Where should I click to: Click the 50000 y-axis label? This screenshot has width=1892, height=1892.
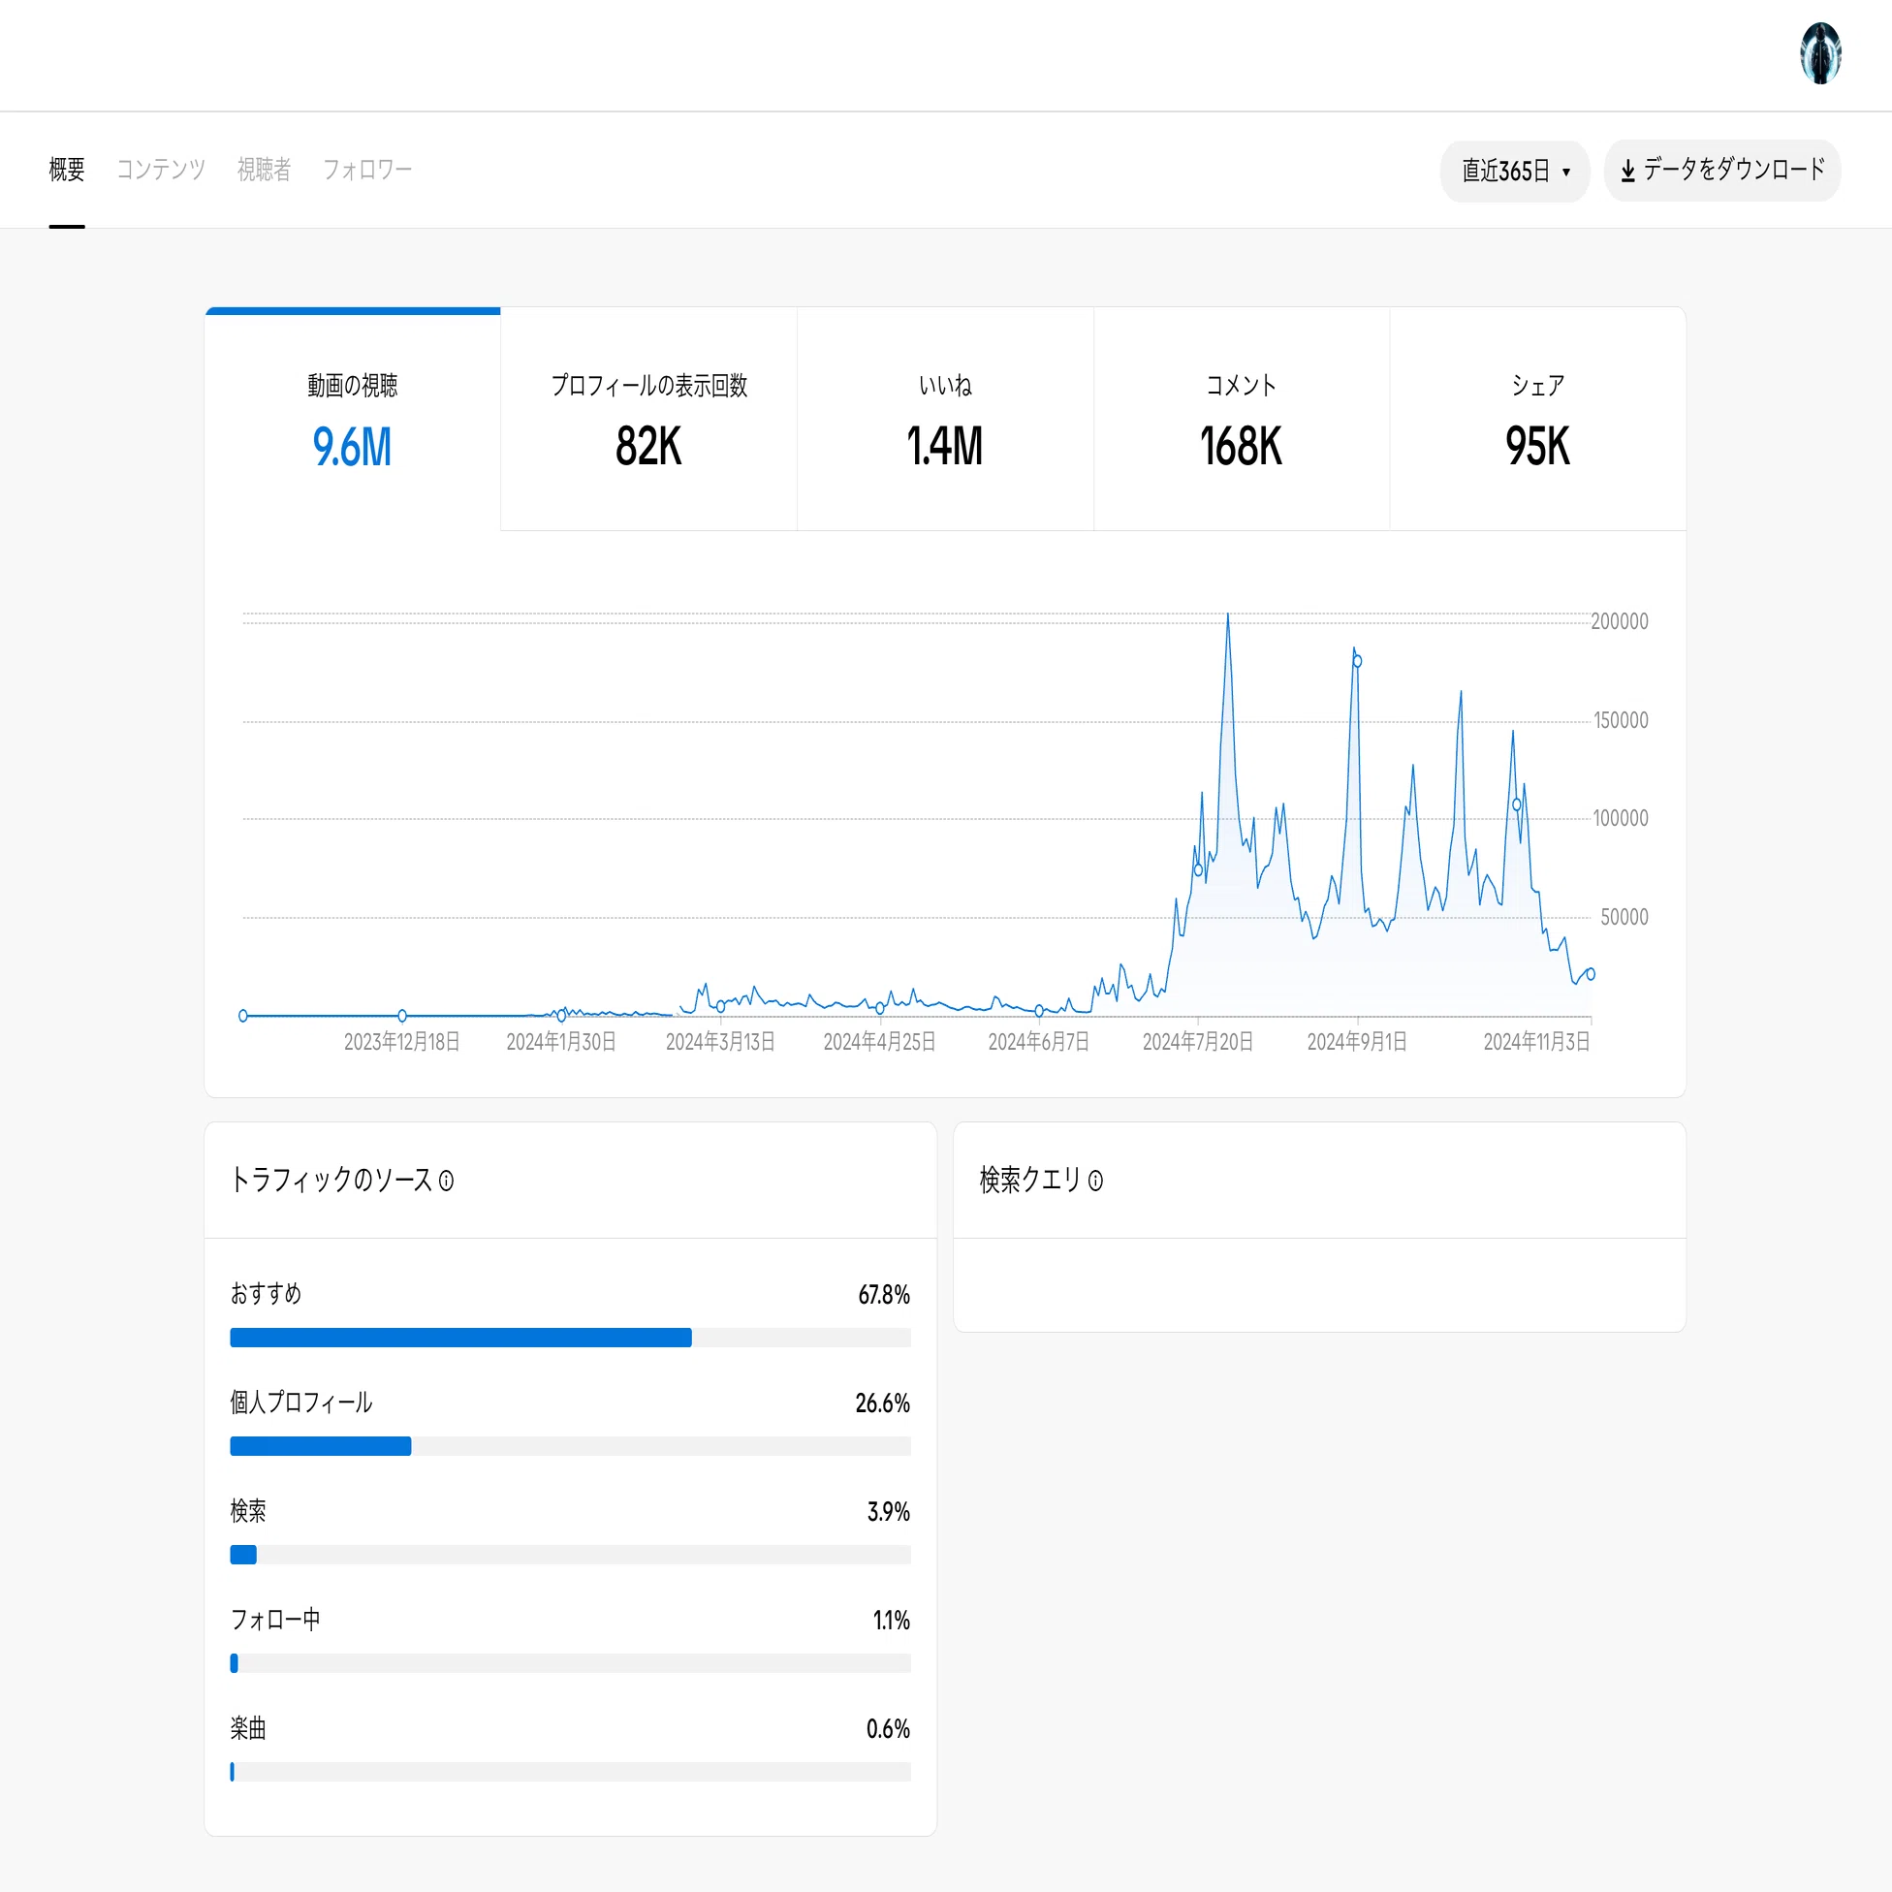1624,918
